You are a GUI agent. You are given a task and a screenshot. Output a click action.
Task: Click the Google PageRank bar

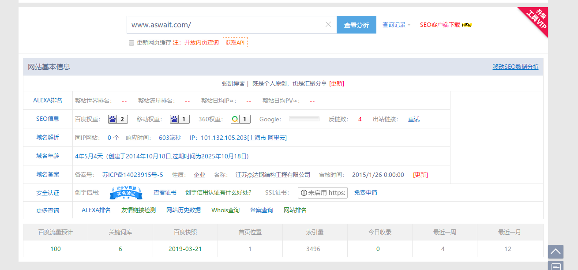click(304, 119)
